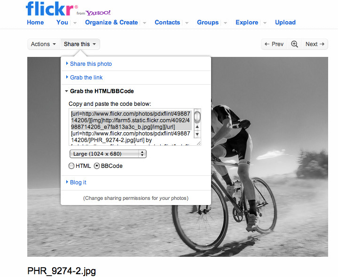Select the BBCode radio button
Viewport: 338px width, 277px height.
97,166
